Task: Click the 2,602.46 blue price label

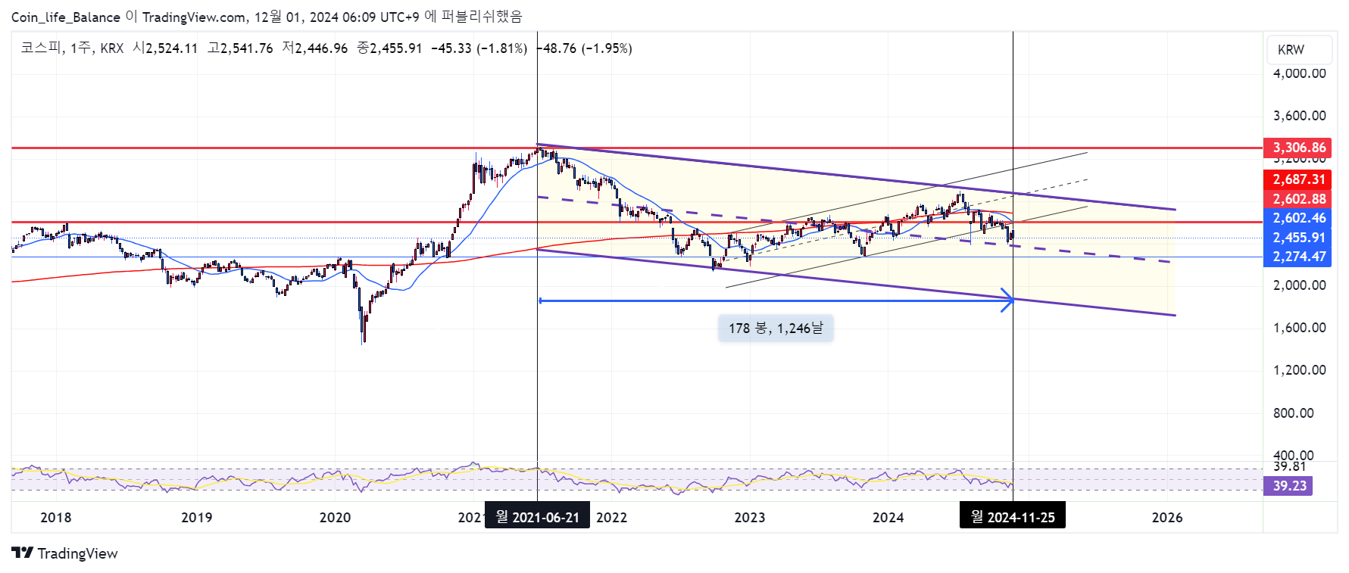Action: pos(1297,218)
